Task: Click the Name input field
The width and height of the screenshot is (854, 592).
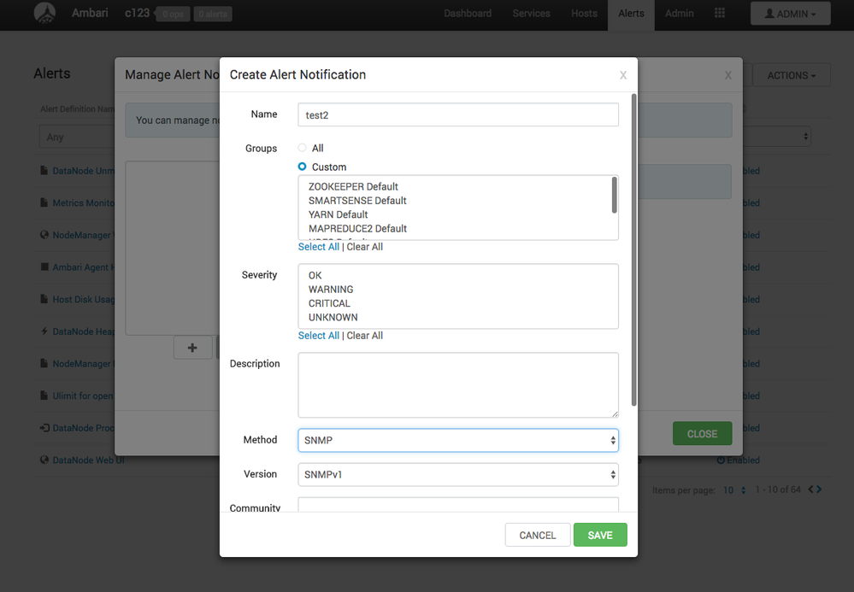Action: tap(458, 114)
